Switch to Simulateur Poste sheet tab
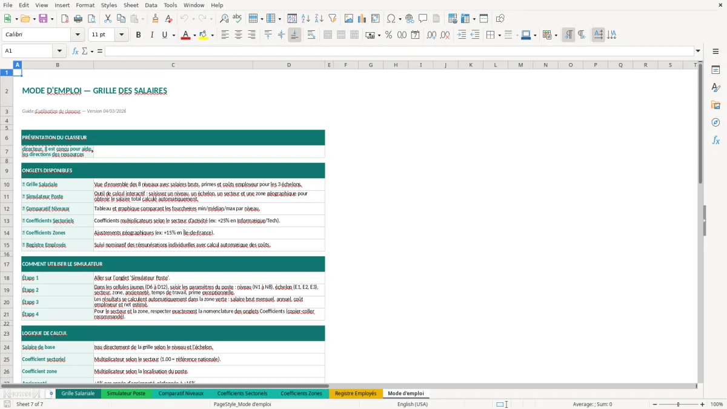 click(x=126, y=393)
